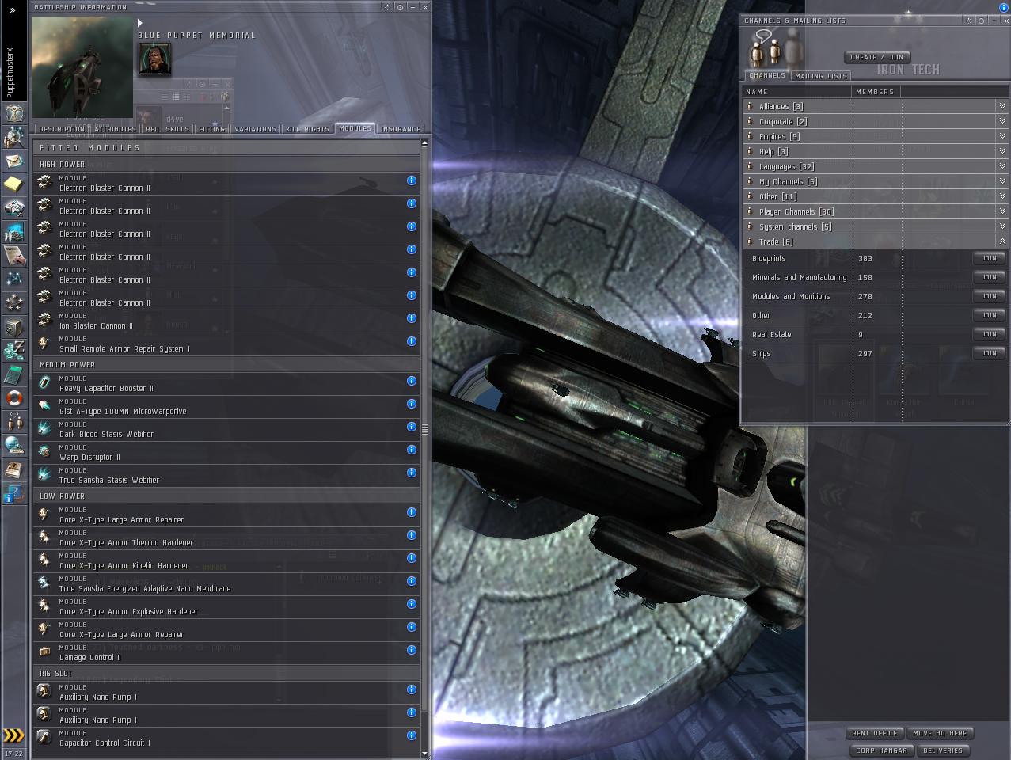This screenshot has width=1011, height=760.
Task: Open the Variations tab
Action: click(255, 129)
